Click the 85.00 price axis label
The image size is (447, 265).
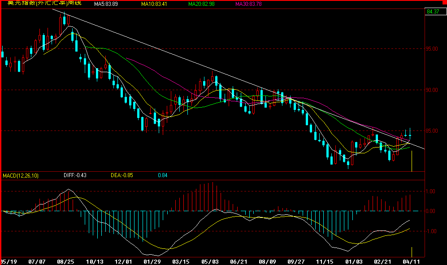tap(432, 131)
